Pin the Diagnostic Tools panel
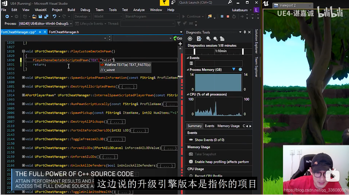The height and width of the screenshot is (195, 349). coord(245,32)
